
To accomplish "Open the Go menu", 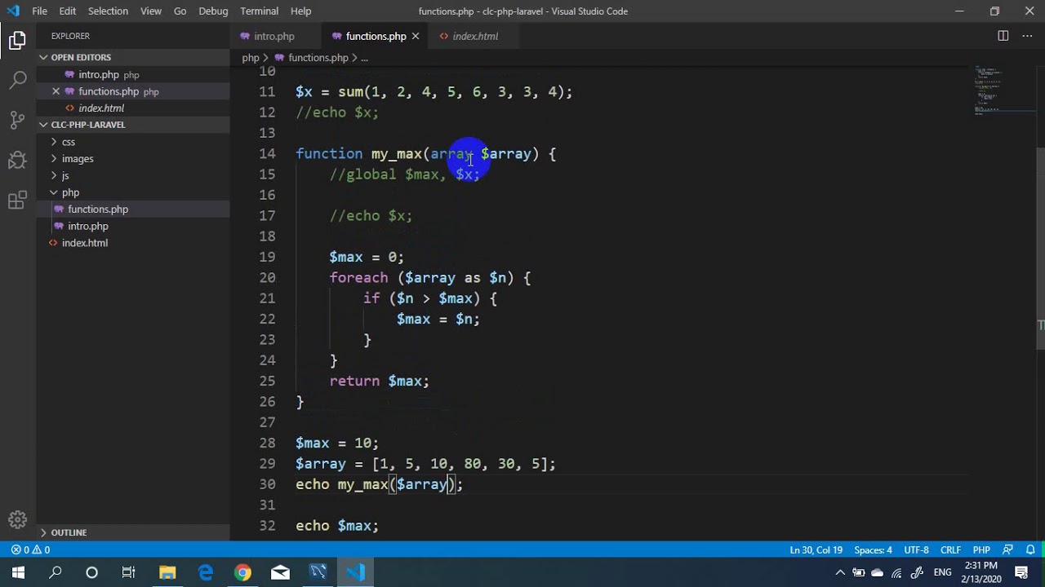I will (x=180, y=11).
